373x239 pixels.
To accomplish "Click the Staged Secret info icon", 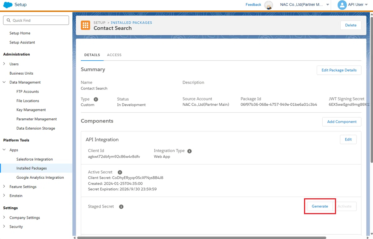I will tap(121, 207).
